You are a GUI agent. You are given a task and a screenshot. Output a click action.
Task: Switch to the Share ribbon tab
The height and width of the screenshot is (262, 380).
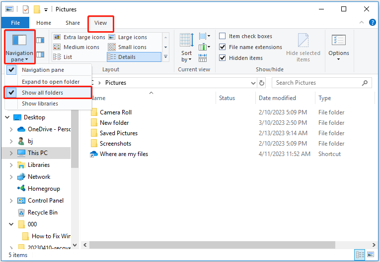coord(73,23)
